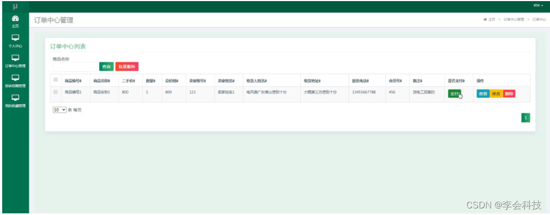Sort by the 卖家账号 column header
Screen dimensions: 550x215
coord(197,81)
